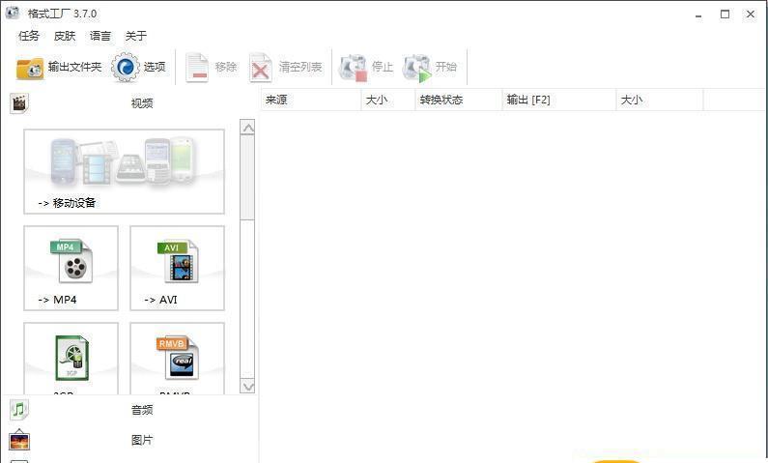Click the scroll up arrow in video panel

tap(248, 128)
